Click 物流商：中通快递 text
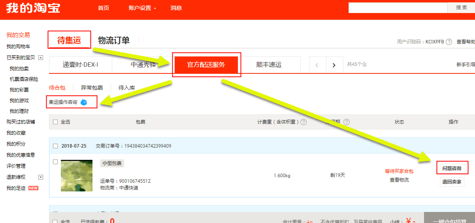 pos(119,188)
